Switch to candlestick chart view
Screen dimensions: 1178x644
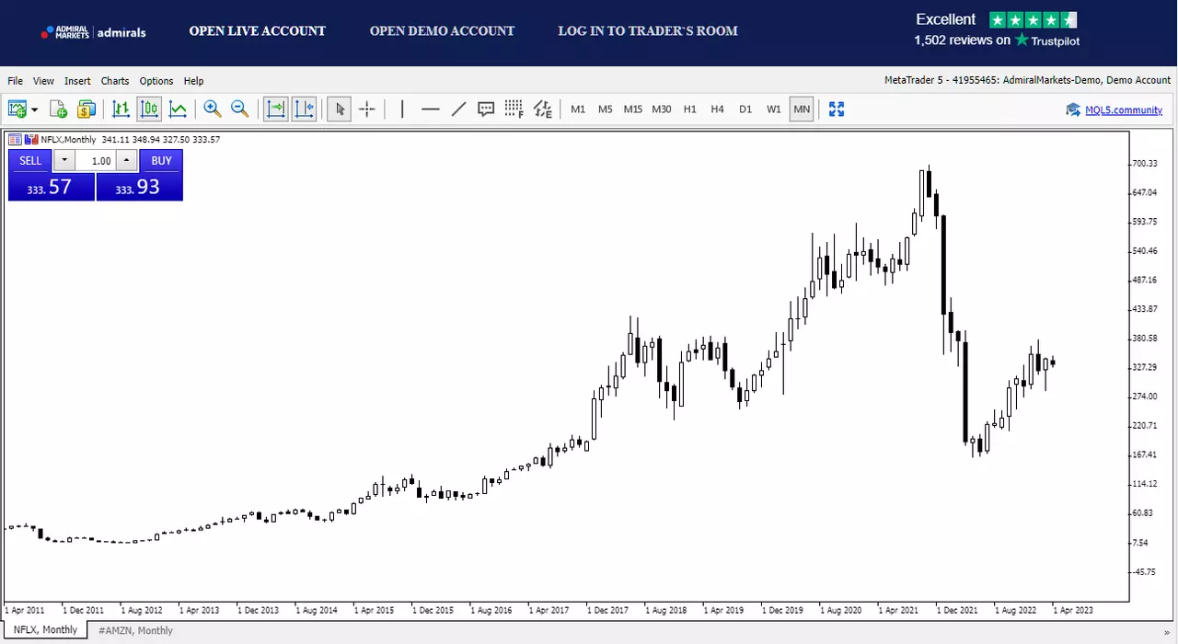(149, 109)
